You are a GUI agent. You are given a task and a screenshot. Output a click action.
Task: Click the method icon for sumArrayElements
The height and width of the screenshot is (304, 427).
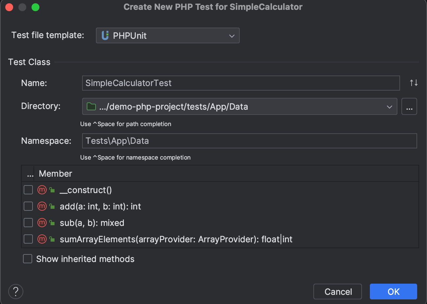point(42,239)
